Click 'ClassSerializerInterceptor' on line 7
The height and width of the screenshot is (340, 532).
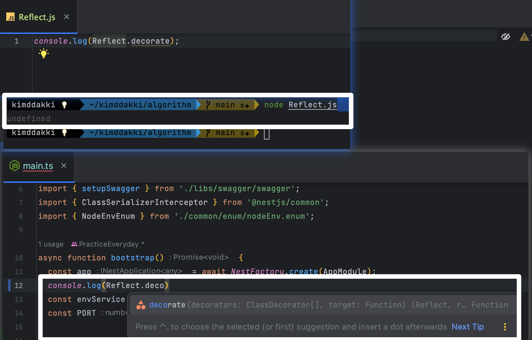click(x=145, y=203)
